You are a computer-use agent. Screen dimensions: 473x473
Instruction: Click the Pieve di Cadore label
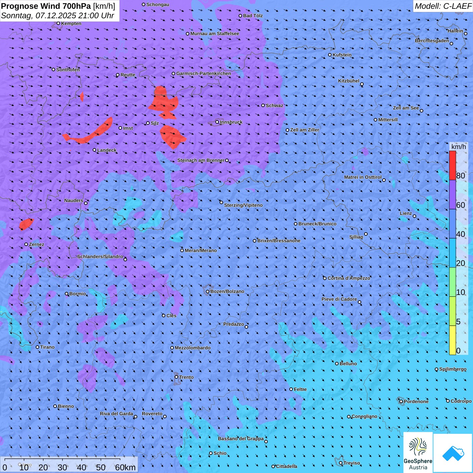[x=339, y=299]
